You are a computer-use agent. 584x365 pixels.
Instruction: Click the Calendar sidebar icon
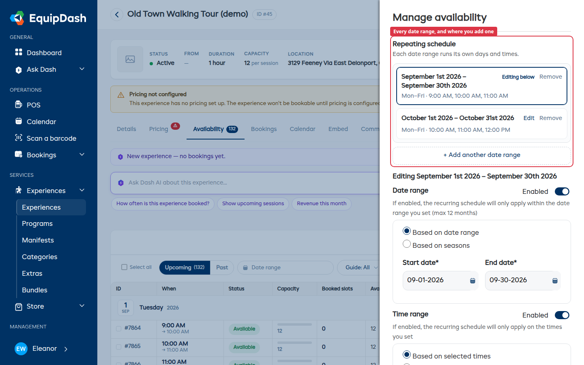click(x=19, y=121)
